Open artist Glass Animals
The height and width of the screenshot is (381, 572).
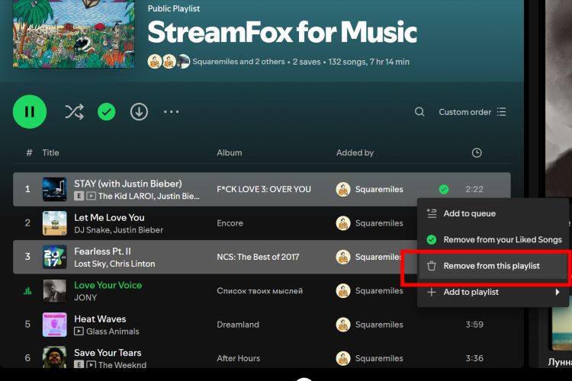coord(113,331)
